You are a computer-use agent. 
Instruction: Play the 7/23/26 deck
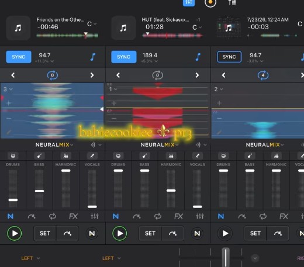225,233
